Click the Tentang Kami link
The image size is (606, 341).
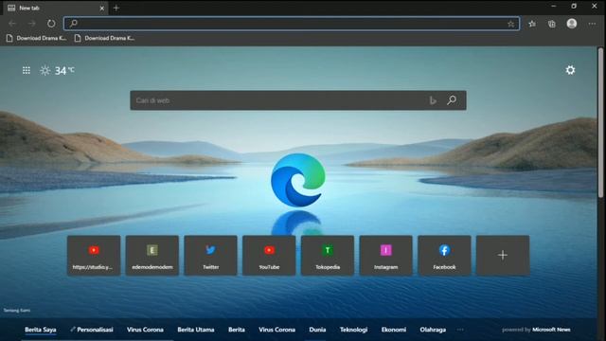(17, 311)
